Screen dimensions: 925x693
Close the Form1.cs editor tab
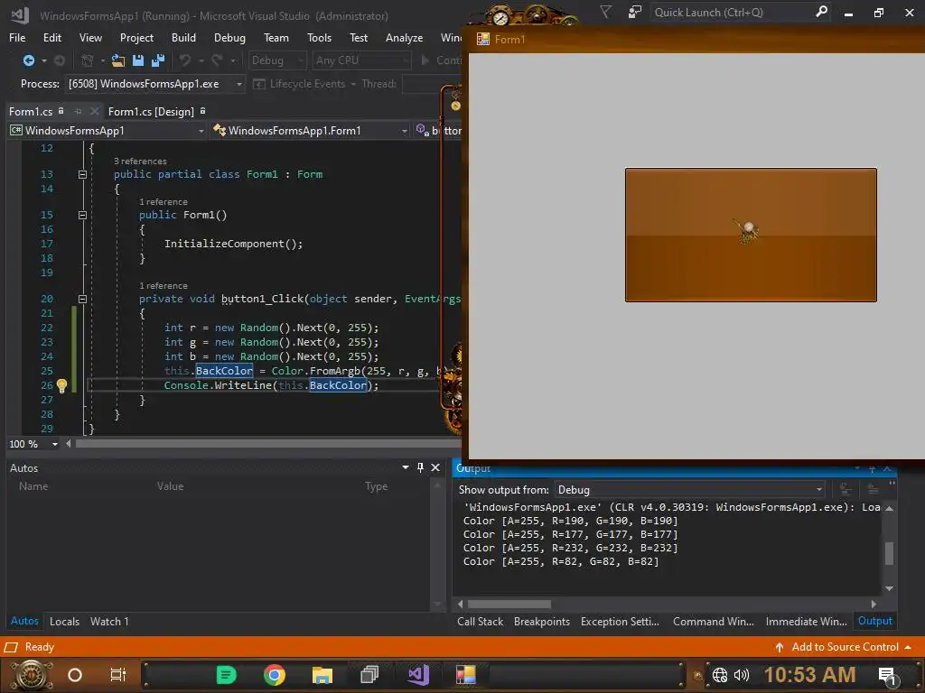pyautogui.click(x=94, y=111)
